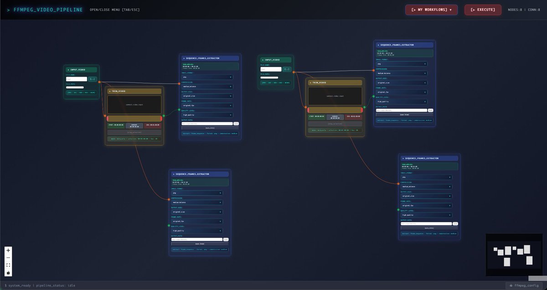This screenshot has height=290, width=547.
Task: Click browse button in left INPUT_VIDEO node
Action: [92, 79]
